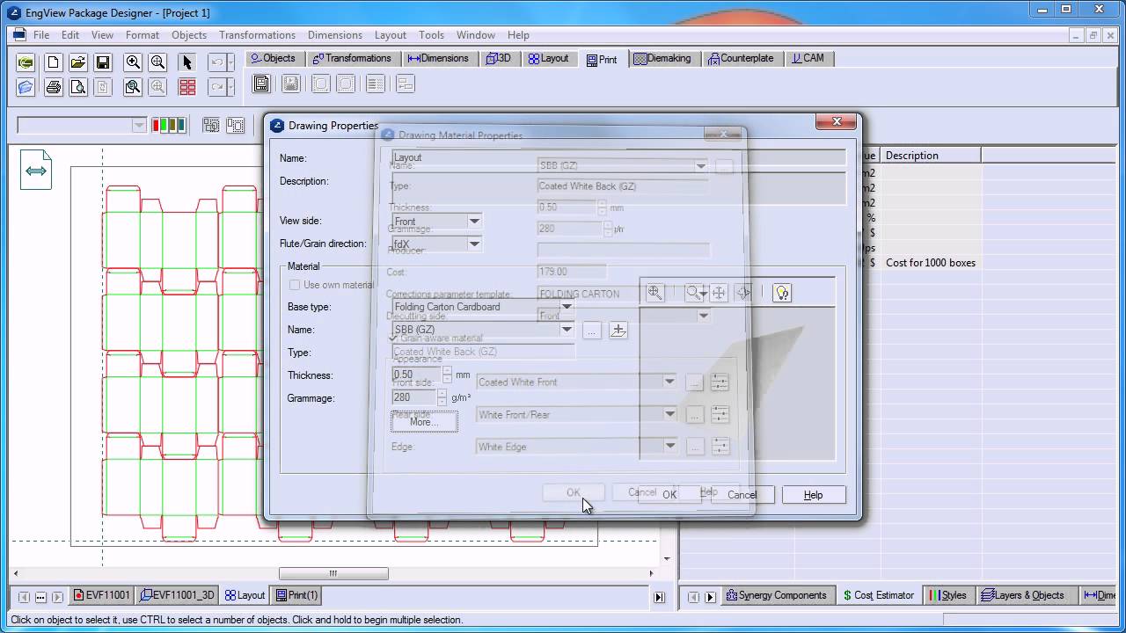This screenshot has width=1126, height=633.
Task: Click Cancel in Drawing Properties dialog
Action: click(742, 495)
